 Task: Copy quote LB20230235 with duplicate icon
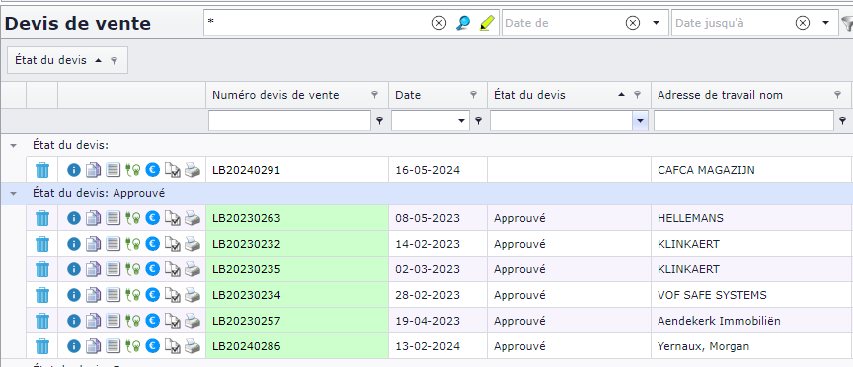(x=94, y=269)
